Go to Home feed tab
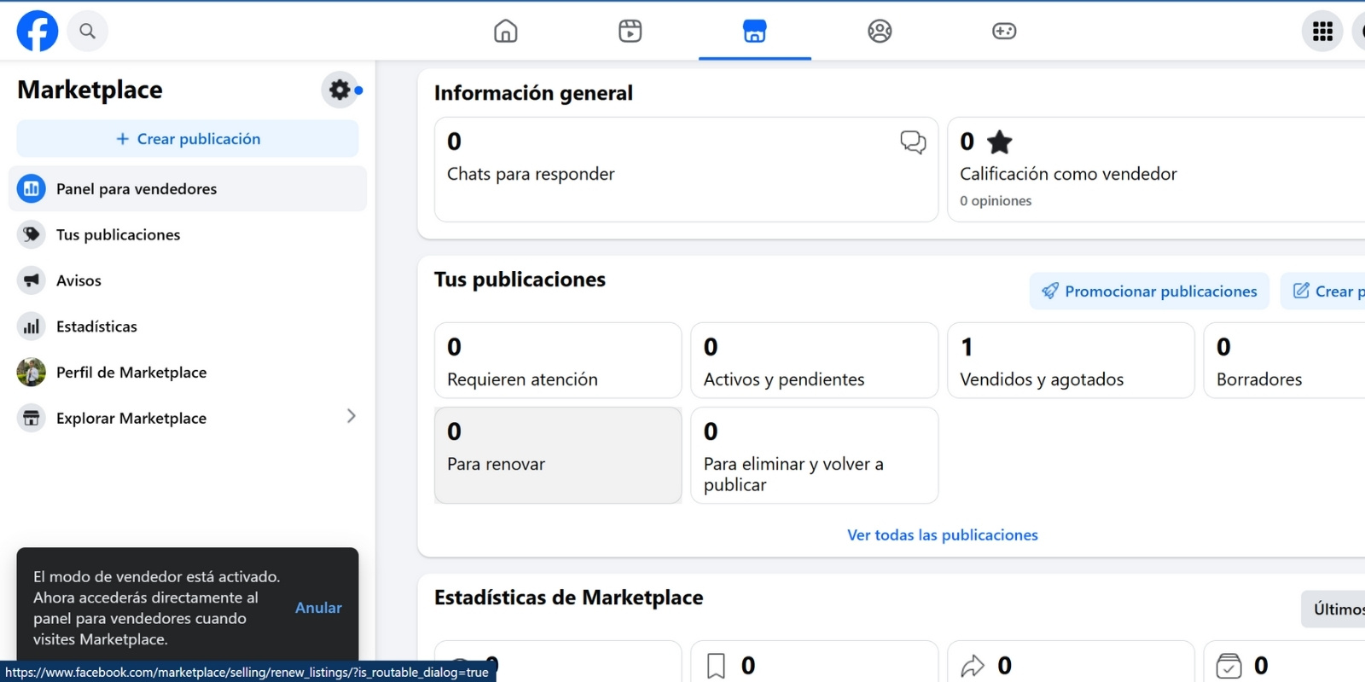The width and height of the screenshot is (1365, 682). click(x=506, y=32)
